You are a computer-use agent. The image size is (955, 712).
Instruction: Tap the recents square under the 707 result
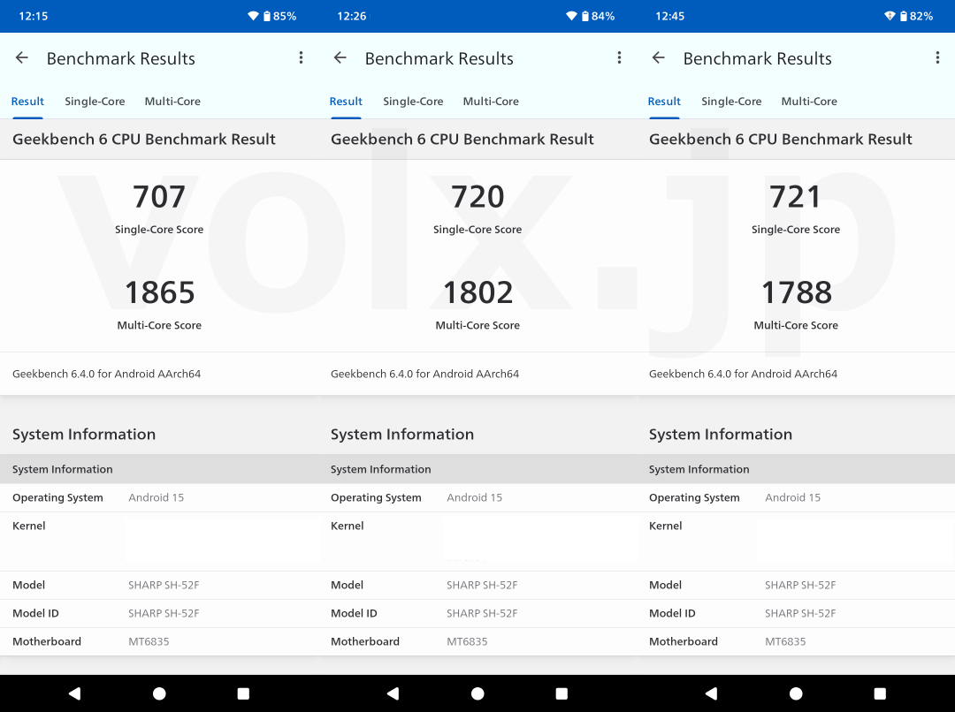click(244, 693)
